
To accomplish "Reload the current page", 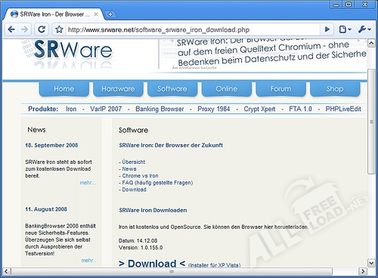I will (x=42, y=29).
